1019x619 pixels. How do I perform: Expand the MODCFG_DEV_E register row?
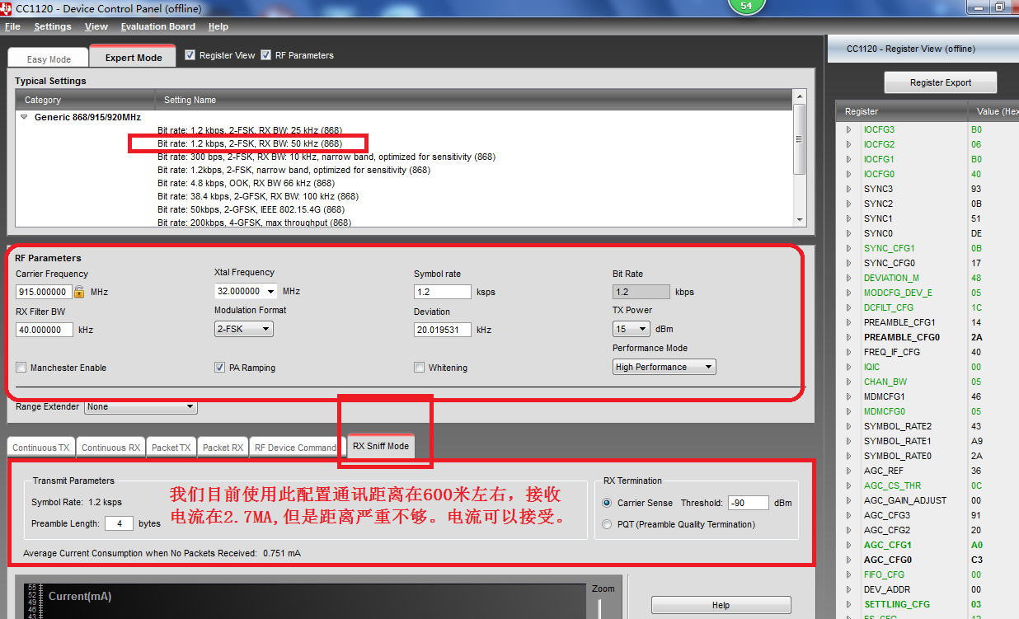point(848,293)
